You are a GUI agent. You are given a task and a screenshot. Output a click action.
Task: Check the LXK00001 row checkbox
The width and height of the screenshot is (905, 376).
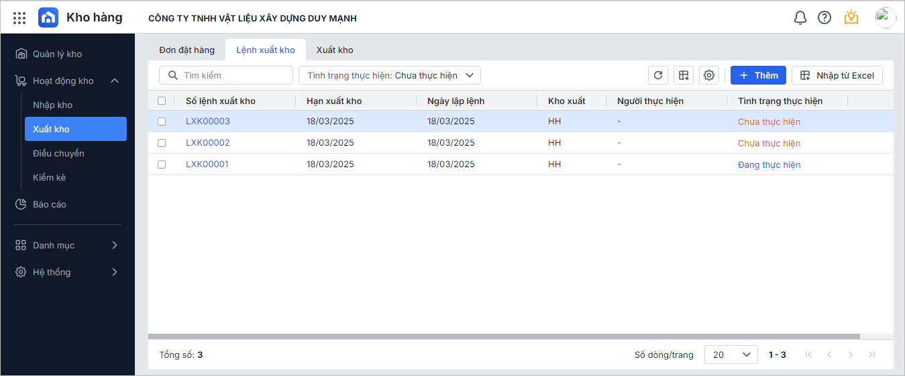click(162, 164)
